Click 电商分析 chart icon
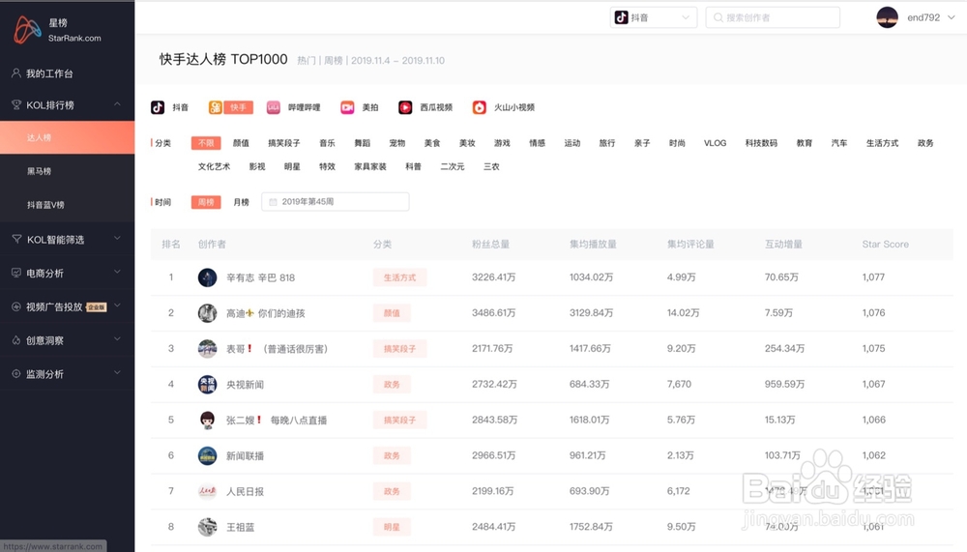The width and height of the screenshot is (967, 552). click(16, 273)
